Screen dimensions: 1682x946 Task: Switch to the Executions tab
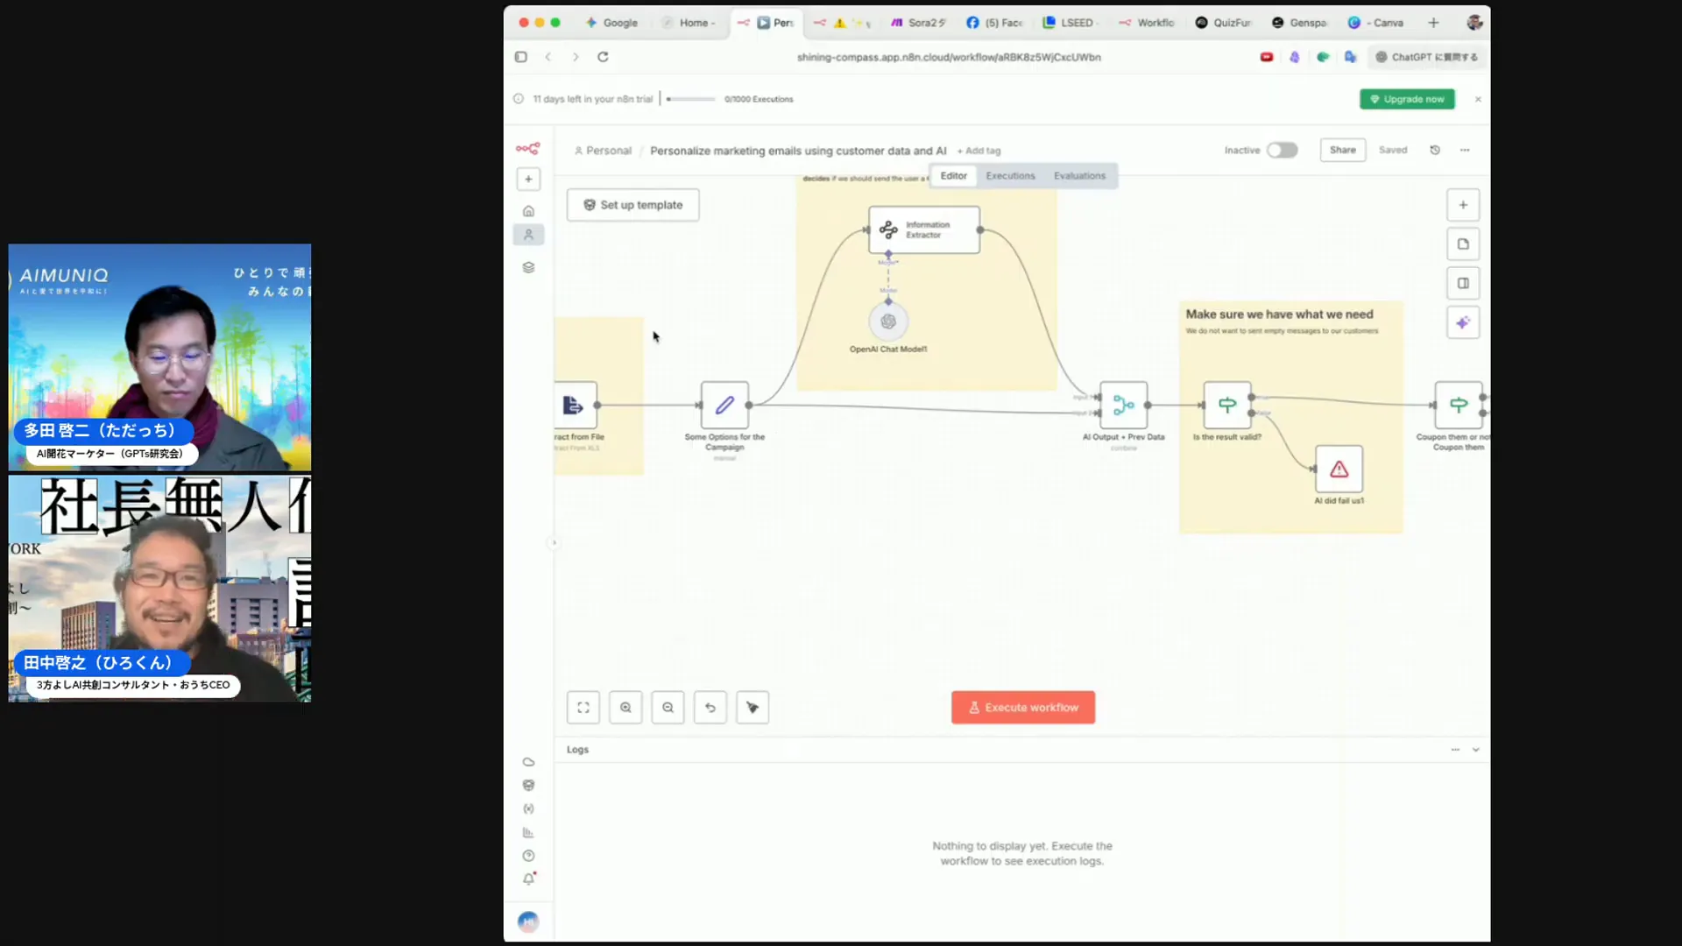(1010, 175)
